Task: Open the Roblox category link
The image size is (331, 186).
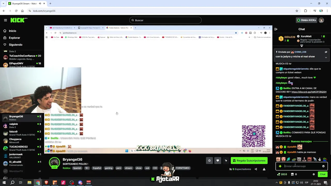Action: [66, 168]
